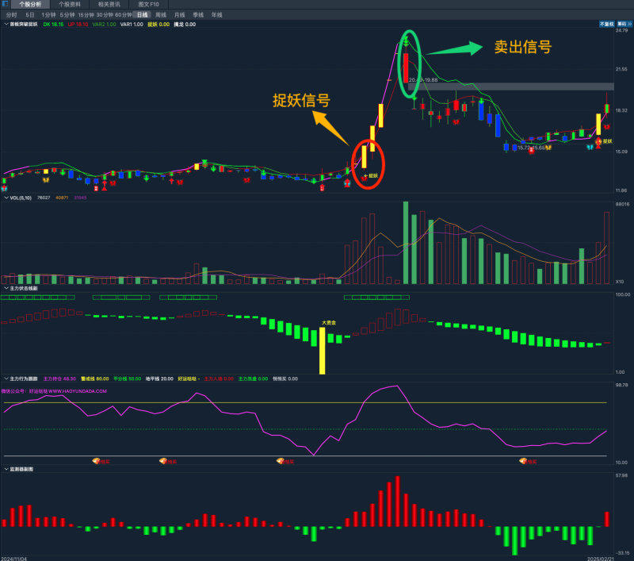This screenshot has width=634, height=561.
Task: Click the purple MA value 31045
Action: pyautogui.click(x=80, y=198)
